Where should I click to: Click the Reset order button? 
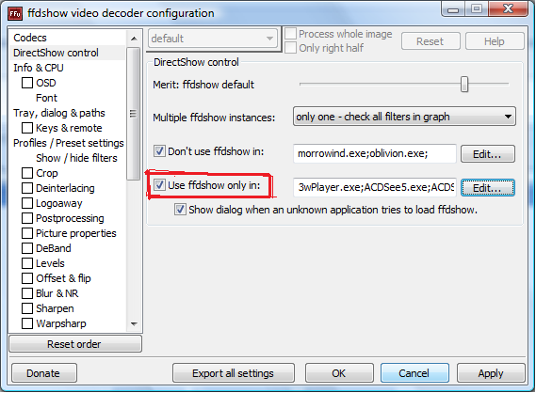[74, 344]
